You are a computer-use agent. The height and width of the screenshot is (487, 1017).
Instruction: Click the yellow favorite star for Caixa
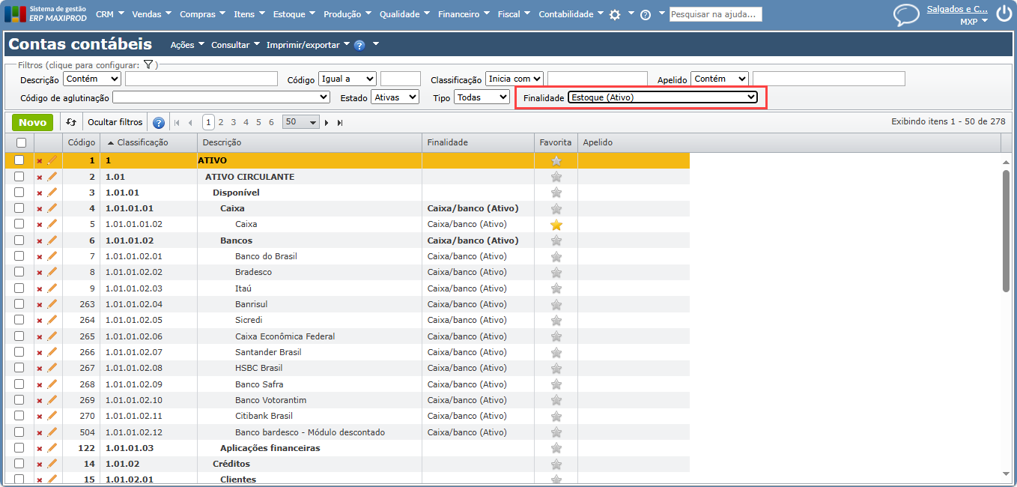pyautogui.click(x=556, y=225)
